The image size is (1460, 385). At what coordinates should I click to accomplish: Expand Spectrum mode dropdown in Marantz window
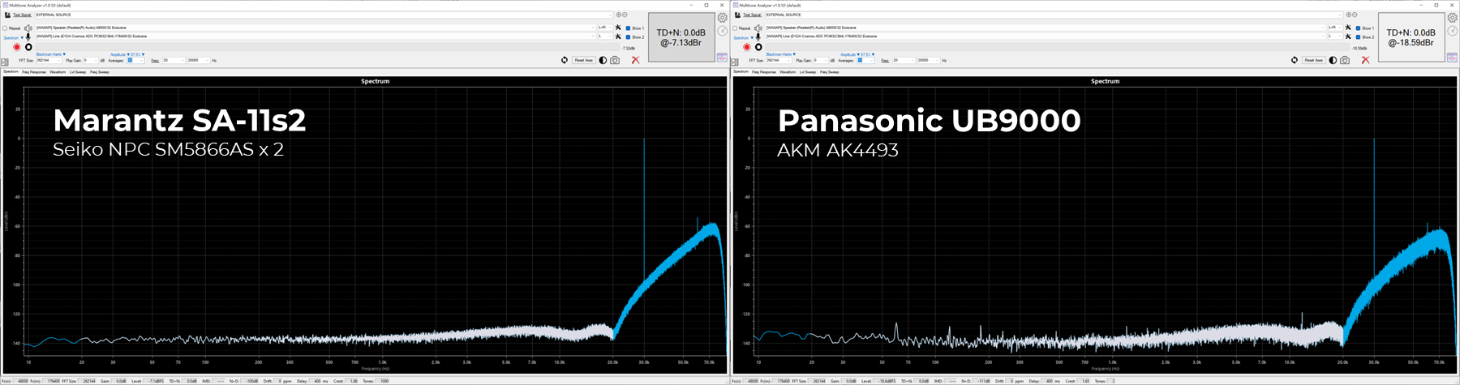tap(14, 37)
